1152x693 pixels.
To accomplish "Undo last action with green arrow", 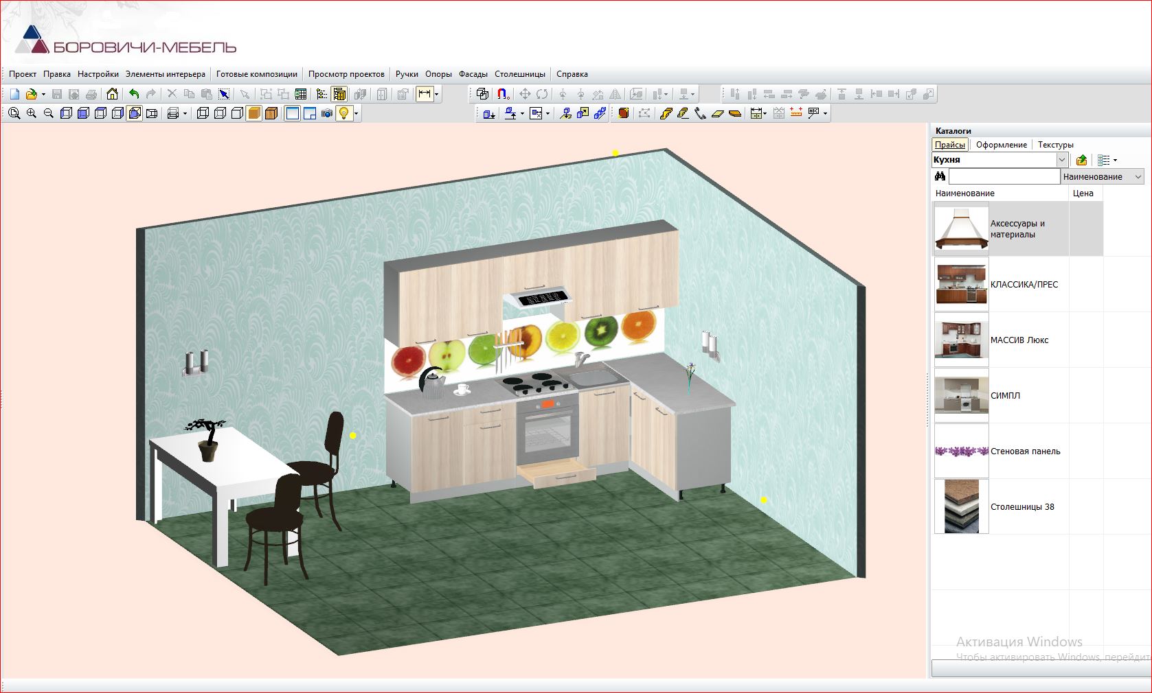I will [134, 94].
